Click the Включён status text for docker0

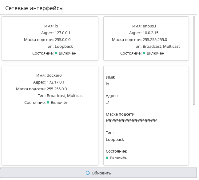(x=59, y=103)
